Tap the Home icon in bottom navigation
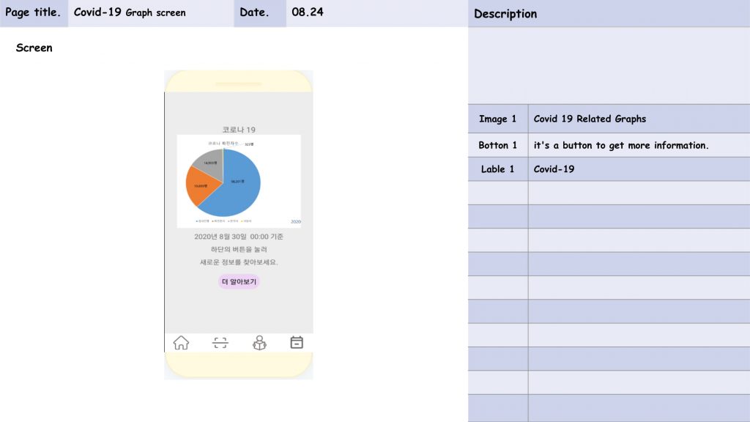 click(181, 343)
